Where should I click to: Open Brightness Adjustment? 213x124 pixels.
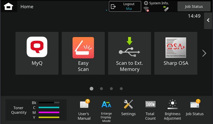click(x=172, y=110)
